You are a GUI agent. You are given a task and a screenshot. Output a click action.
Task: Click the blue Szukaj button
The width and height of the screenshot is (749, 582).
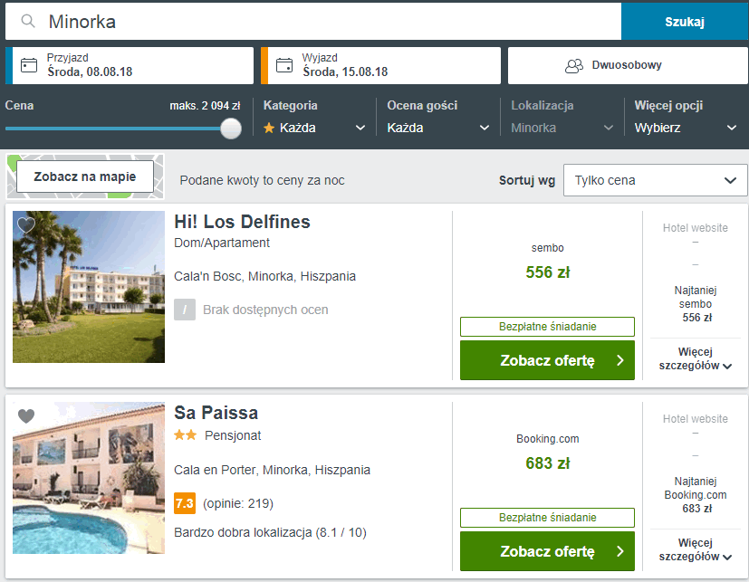[x=685, y=22]
